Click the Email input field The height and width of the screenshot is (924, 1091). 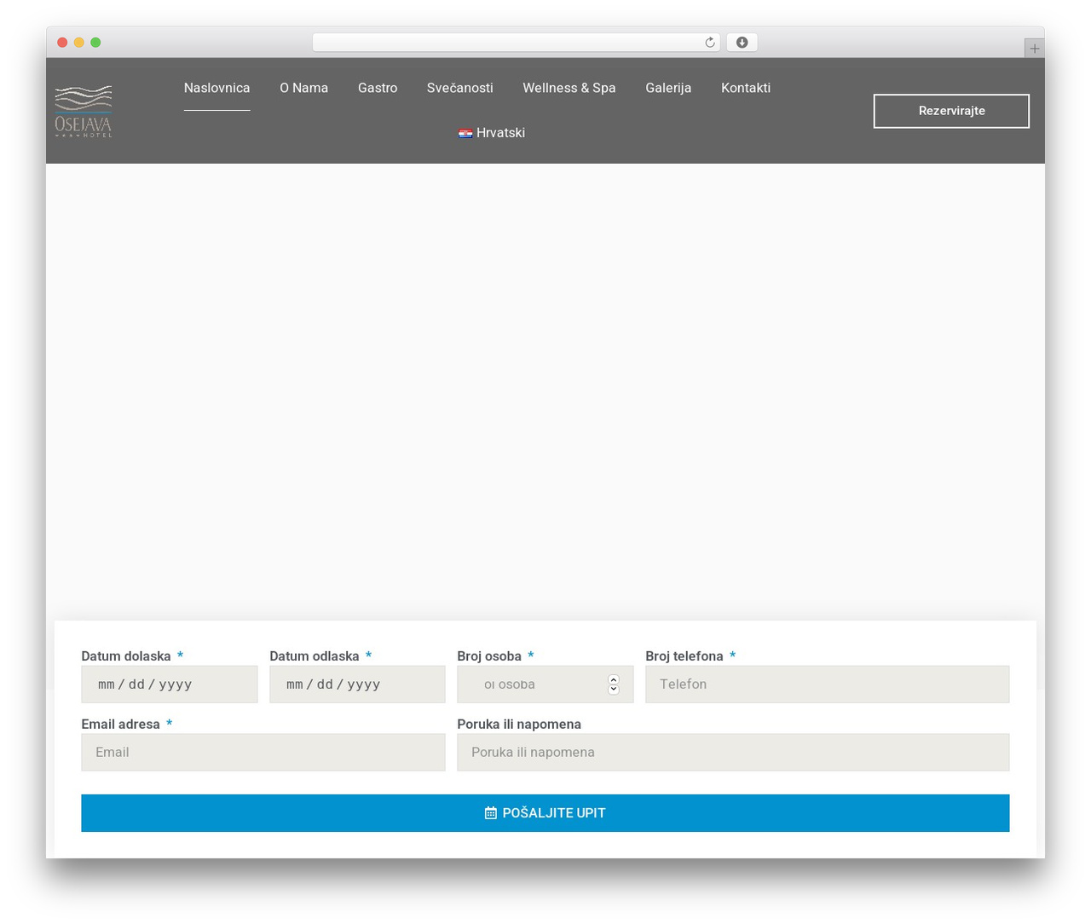point(263,753)
